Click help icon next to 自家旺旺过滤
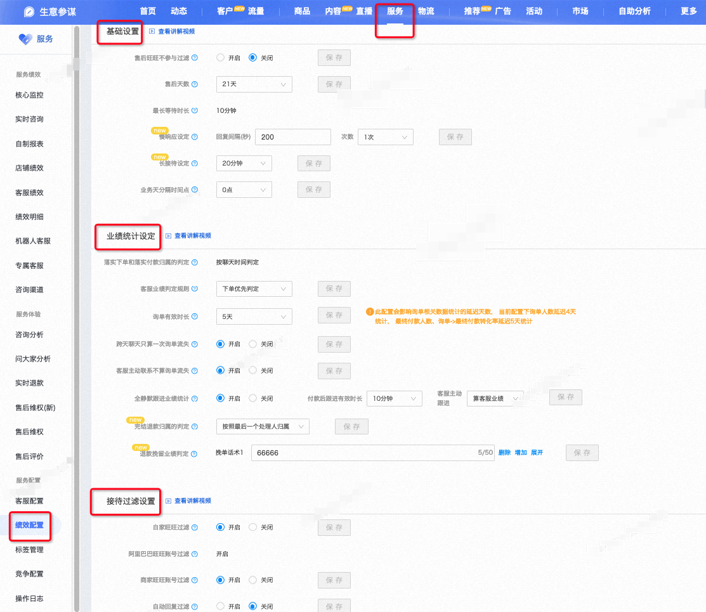 click(195, 528)
